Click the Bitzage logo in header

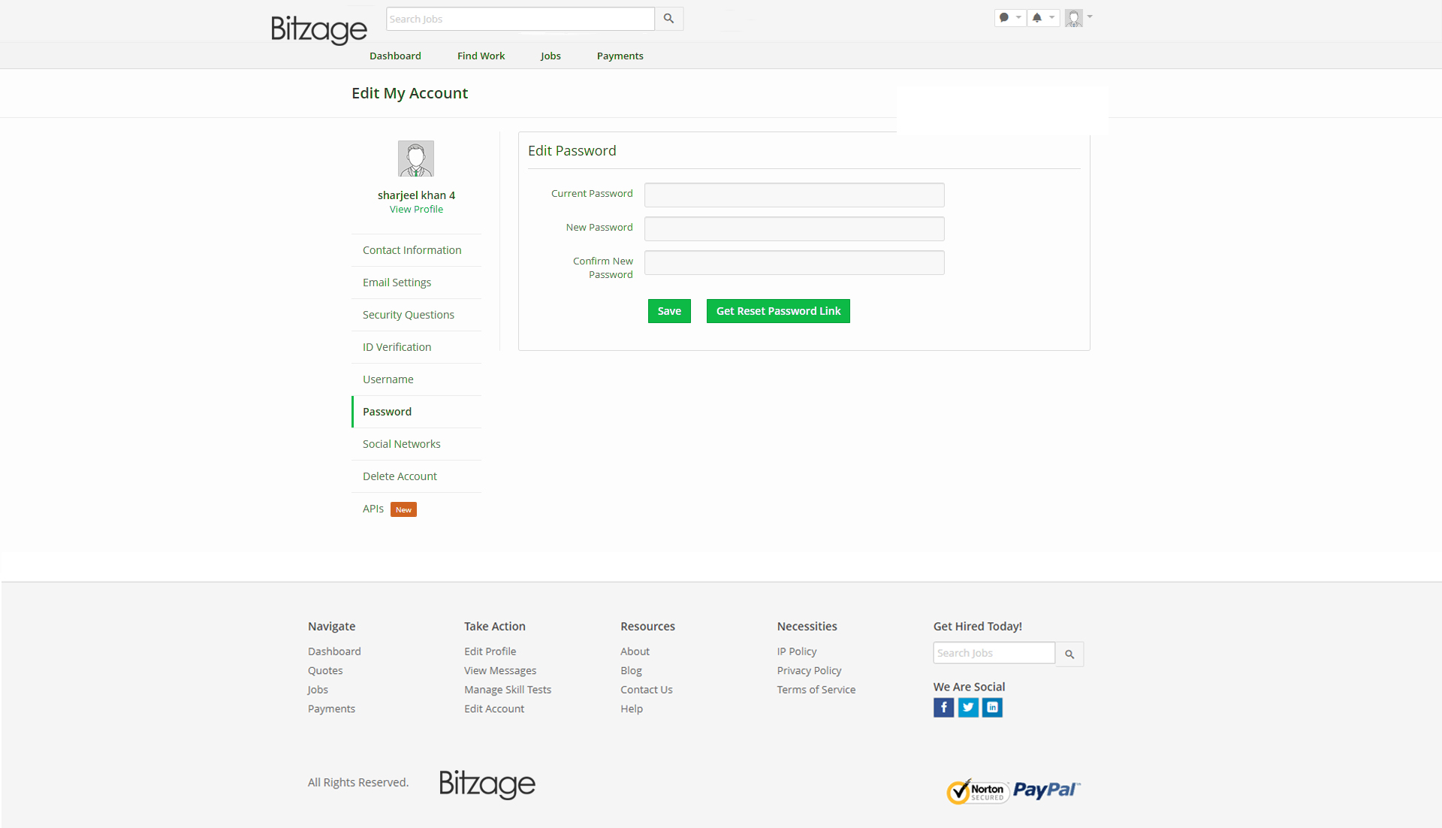(318, 30)
